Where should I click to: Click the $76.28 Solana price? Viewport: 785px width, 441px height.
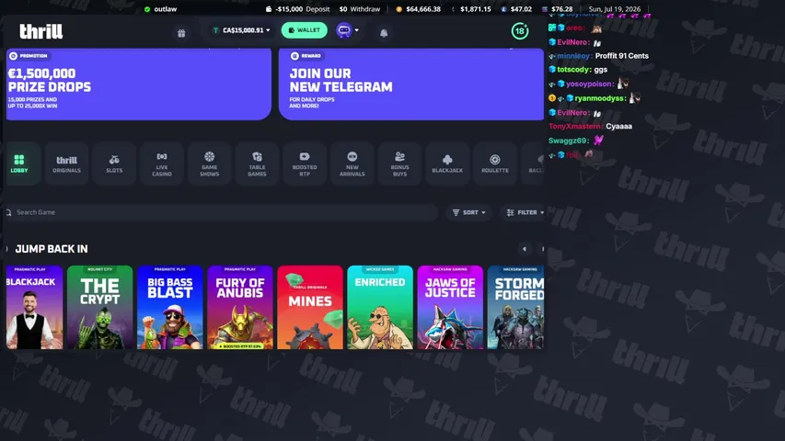point(557,9)
